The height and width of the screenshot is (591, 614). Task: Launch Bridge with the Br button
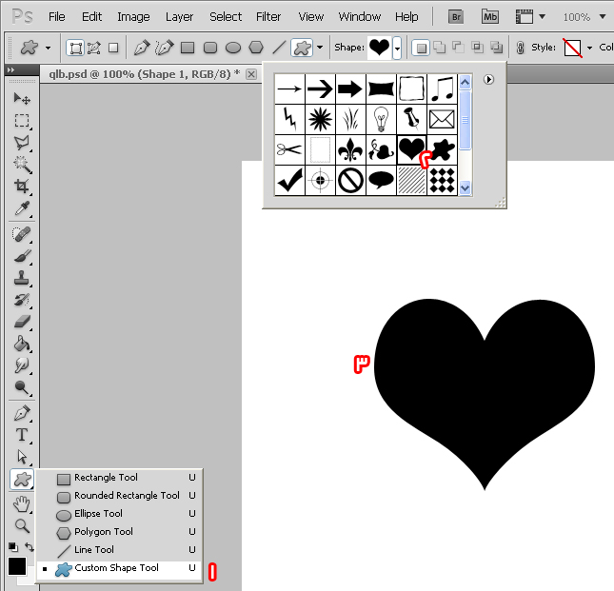tap(457, 16)
